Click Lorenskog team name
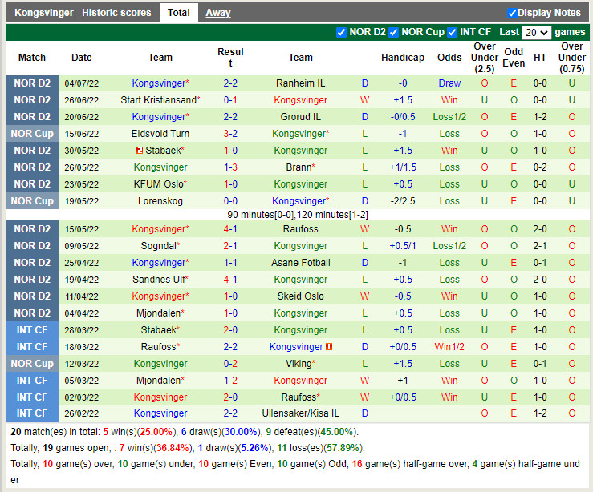Image resolution: width=593 pixels, height=492 pixels. tap(160, 201)
